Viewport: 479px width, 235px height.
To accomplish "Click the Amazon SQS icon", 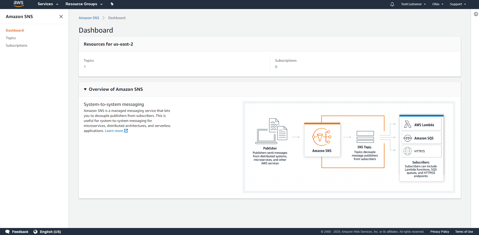I will (x=408, y=138).
